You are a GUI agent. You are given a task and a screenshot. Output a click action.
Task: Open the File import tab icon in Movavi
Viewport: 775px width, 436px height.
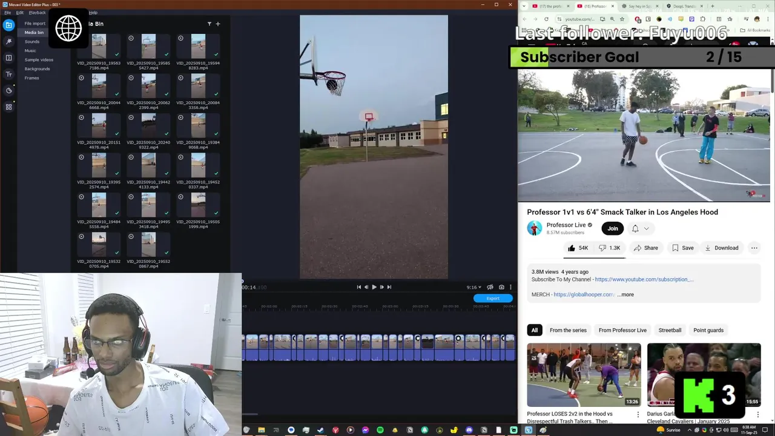[x=8, y=25]
